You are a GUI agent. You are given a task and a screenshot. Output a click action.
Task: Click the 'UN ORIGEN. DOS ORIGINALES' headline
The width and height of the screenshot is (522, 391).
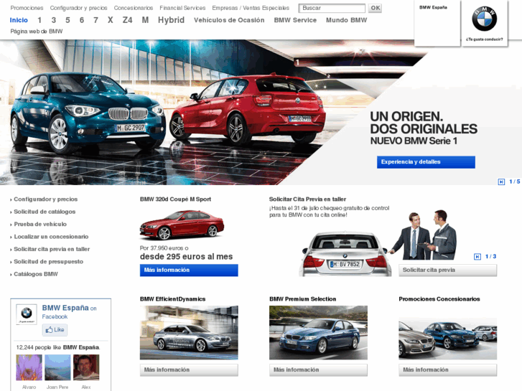(x=424, y=123)
